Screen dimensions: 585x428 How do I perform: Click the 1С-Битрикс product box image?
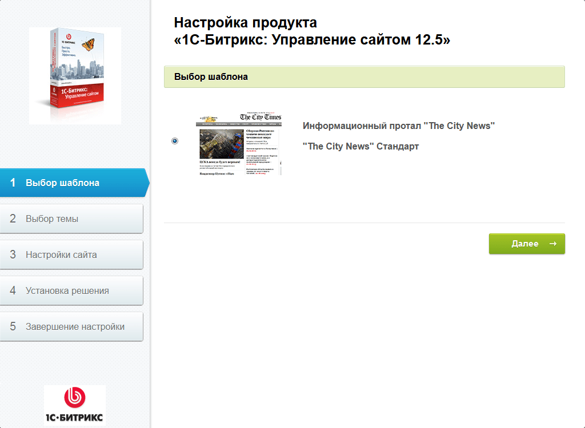click(x=75, y=76)
